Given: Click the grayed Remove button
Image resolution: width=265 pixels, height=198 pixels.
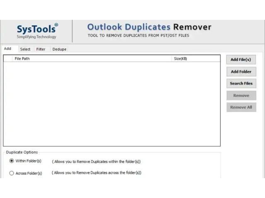Looking at the screenshot, I should click(x=241, y=95).
